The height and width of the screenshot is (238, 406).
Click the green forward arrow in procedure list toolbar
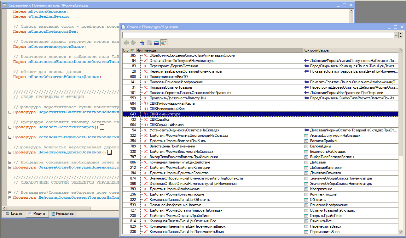[133, 43]
